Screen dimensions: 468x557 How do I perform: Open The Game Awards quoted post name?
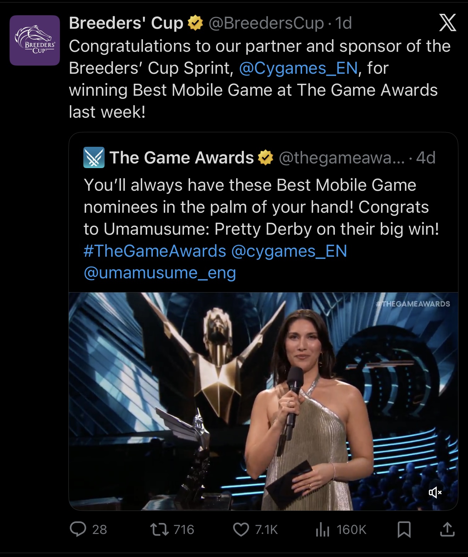point(182,158)
